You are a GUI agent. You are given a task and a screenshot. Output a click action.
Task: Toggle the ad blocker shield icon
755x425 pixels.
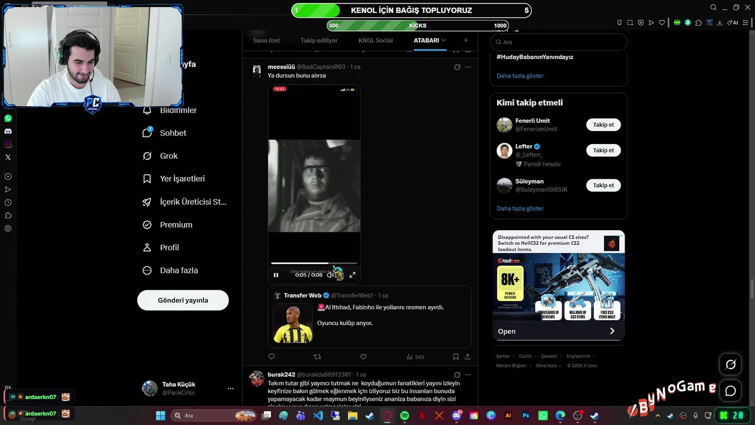(x=641, y=22)
